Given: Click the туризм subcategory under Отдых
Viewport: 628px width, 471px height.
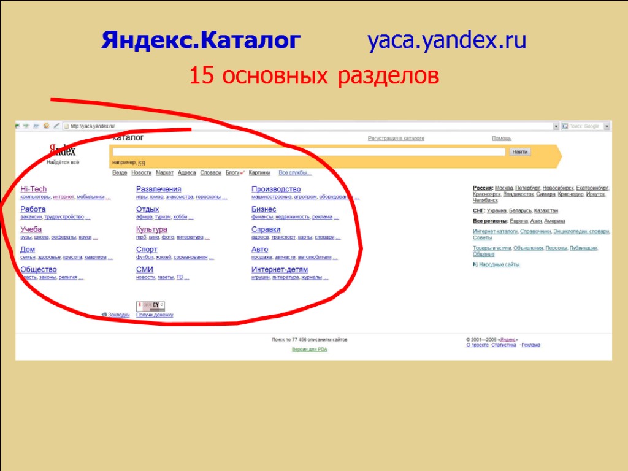Looking at the screenshot, I should click(x=163, y=216).
